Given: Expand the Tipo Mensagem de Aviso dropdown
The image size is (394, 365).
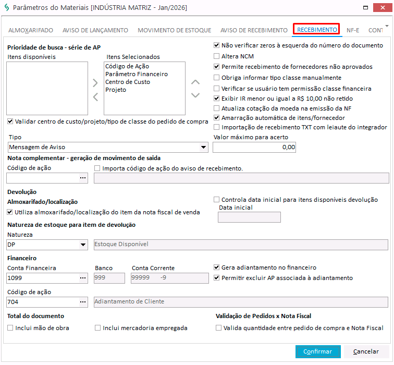Looking at the screenshot, I should [203, 148].
